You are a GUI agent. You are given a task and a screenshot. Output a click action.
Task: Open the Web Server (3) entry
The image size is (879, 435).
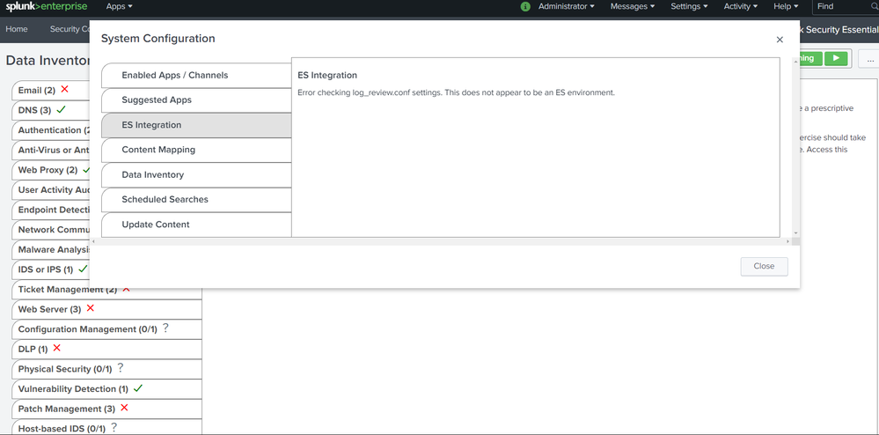(x=106, y=309)
